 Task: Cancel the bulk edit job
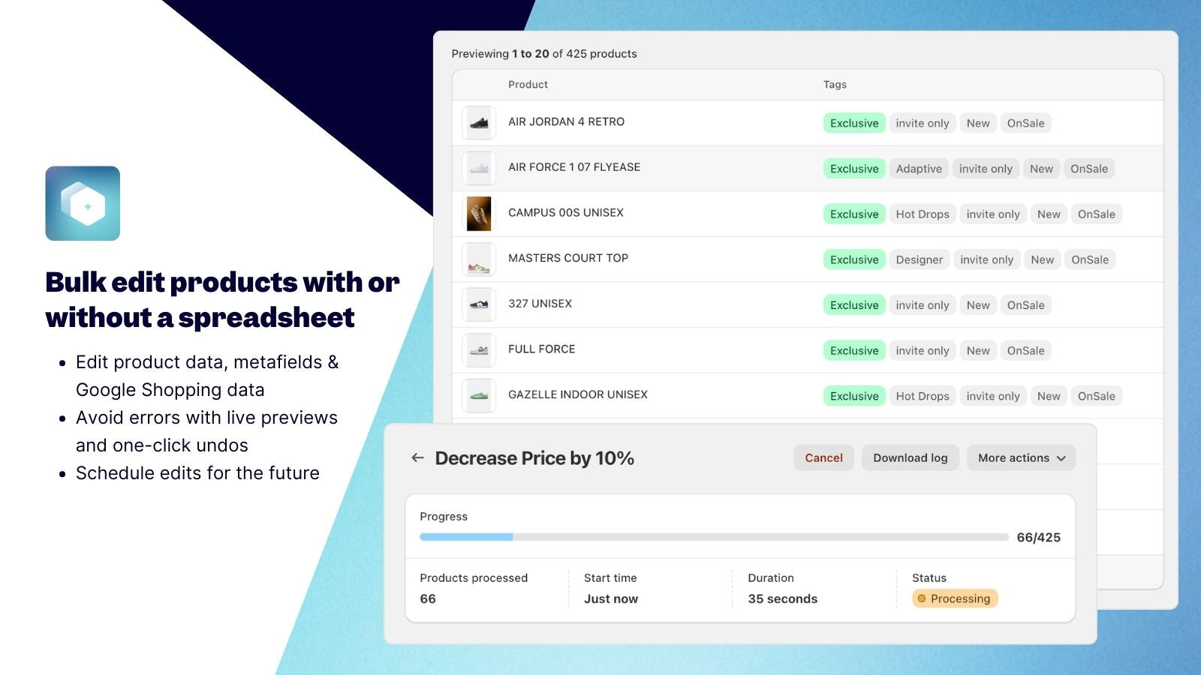click(823, 457)
